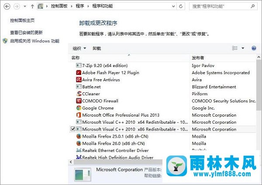Expand the address bar history dropdown

click(173, 7)
